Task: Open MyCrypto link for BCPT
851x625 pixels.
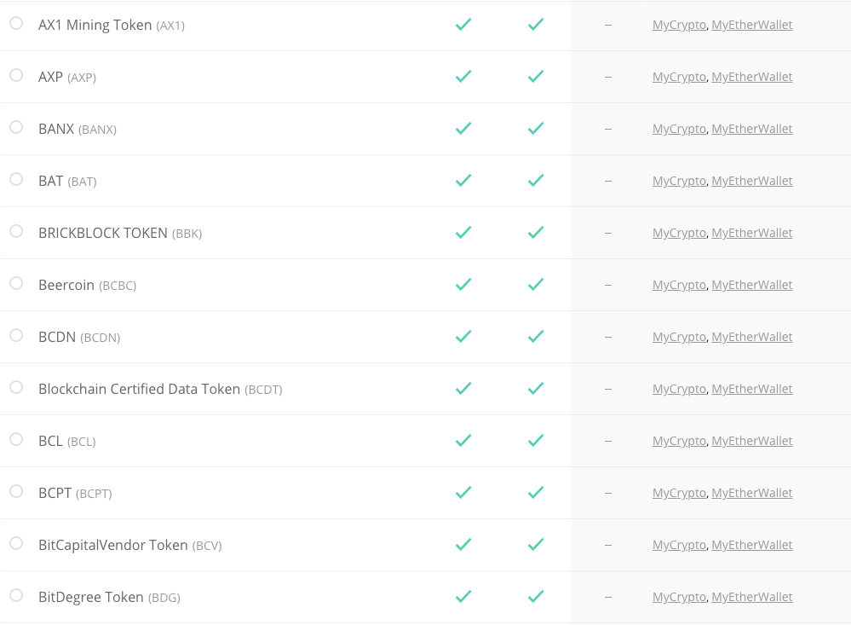Action: (679, 493)
